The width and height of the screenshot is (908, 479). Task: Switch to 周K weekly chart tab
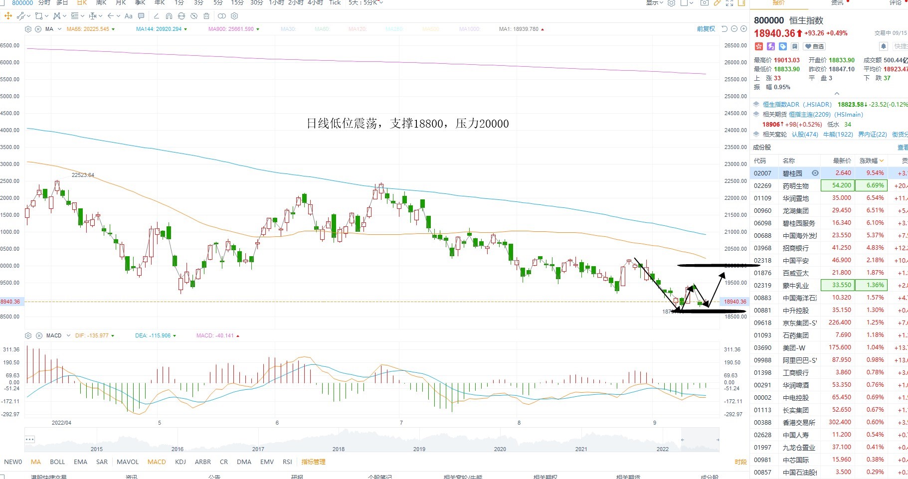pos(101,2)
